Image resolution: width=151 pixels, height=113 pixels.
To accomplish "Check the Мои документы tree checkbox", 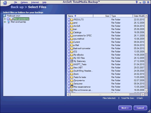I will [8, 19].
